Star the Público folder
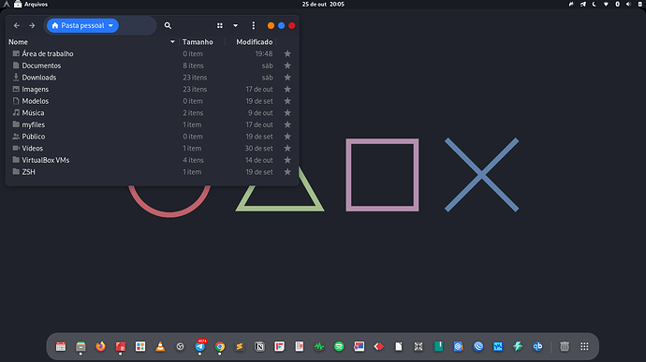646x362 pixels. [287, 137]
